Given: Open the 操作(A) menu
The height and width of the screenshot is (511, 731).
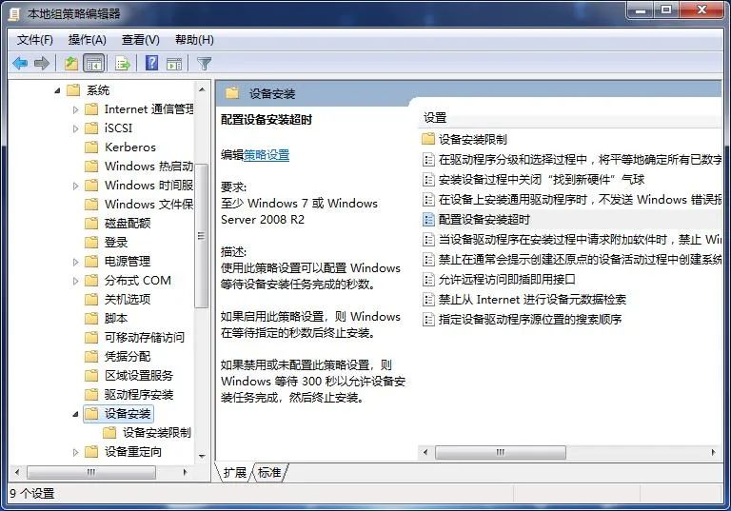Looking at the screenshot, I should click(x=88, y=40).
